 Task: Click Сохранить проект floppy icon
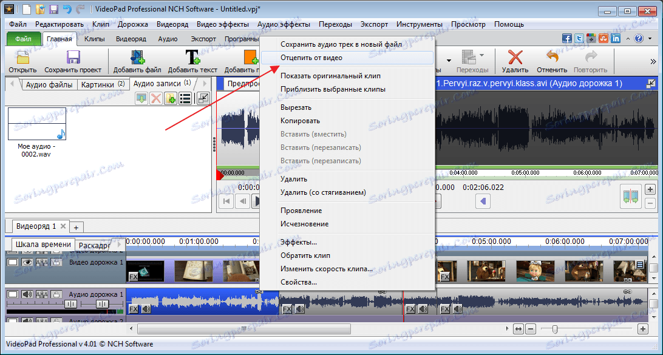pos(73,57)
